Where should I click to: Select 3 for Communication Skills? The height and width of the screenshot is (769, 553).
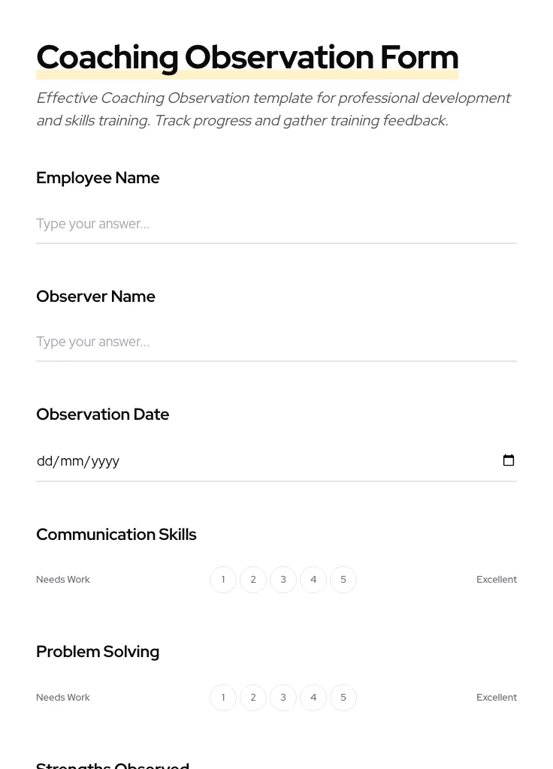283,580
